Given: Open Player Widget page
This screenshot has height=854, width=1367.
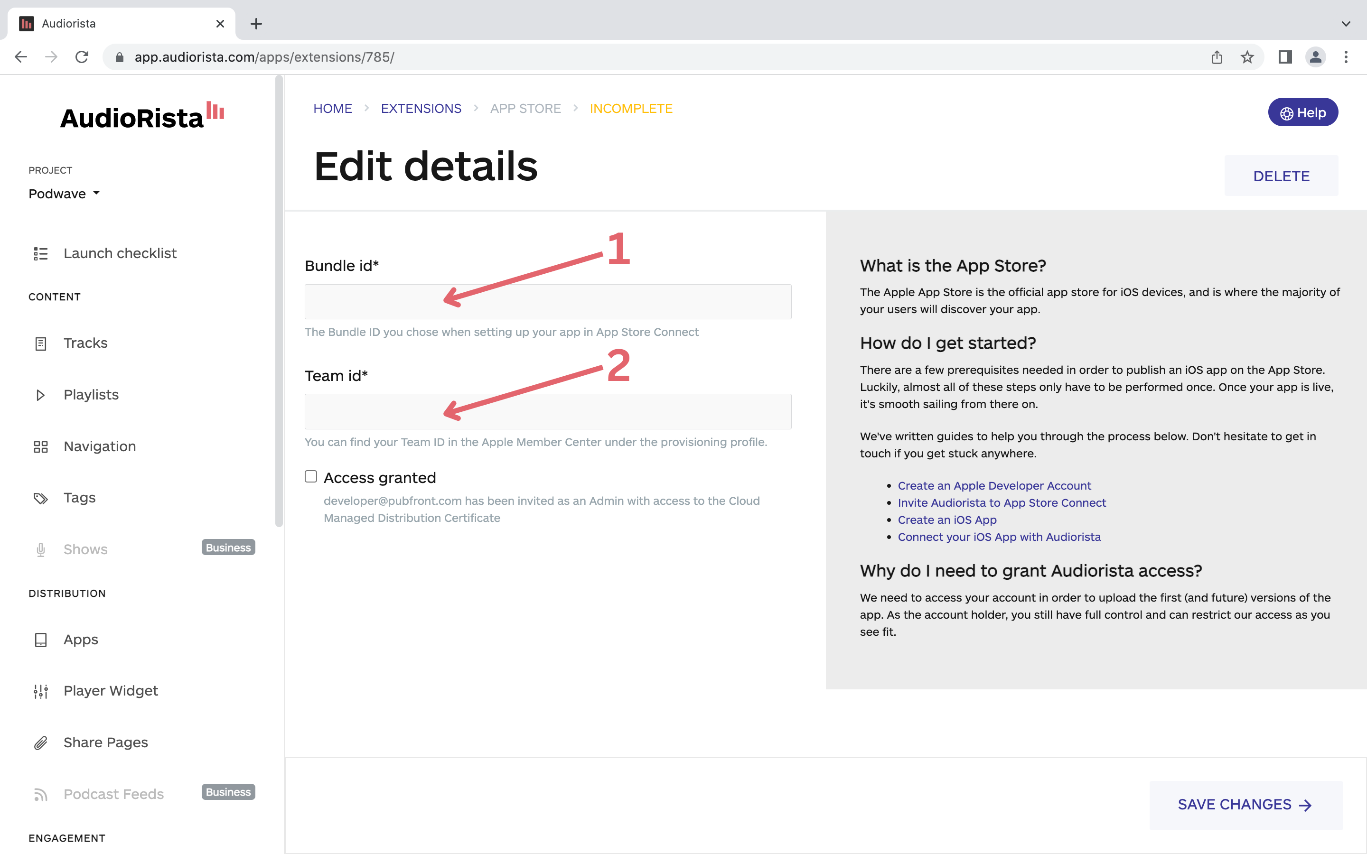Looking at the screenshot, I should 111,691.
